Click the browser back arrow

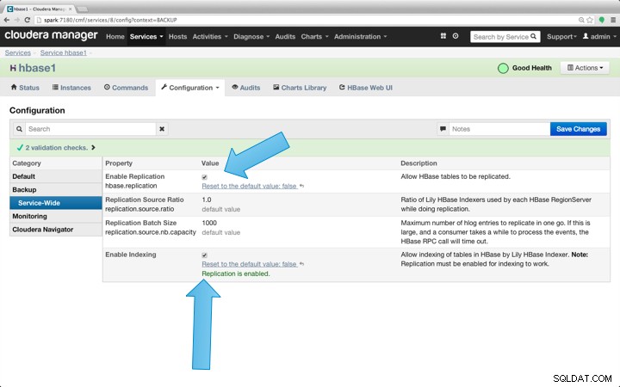click(7, 20)
